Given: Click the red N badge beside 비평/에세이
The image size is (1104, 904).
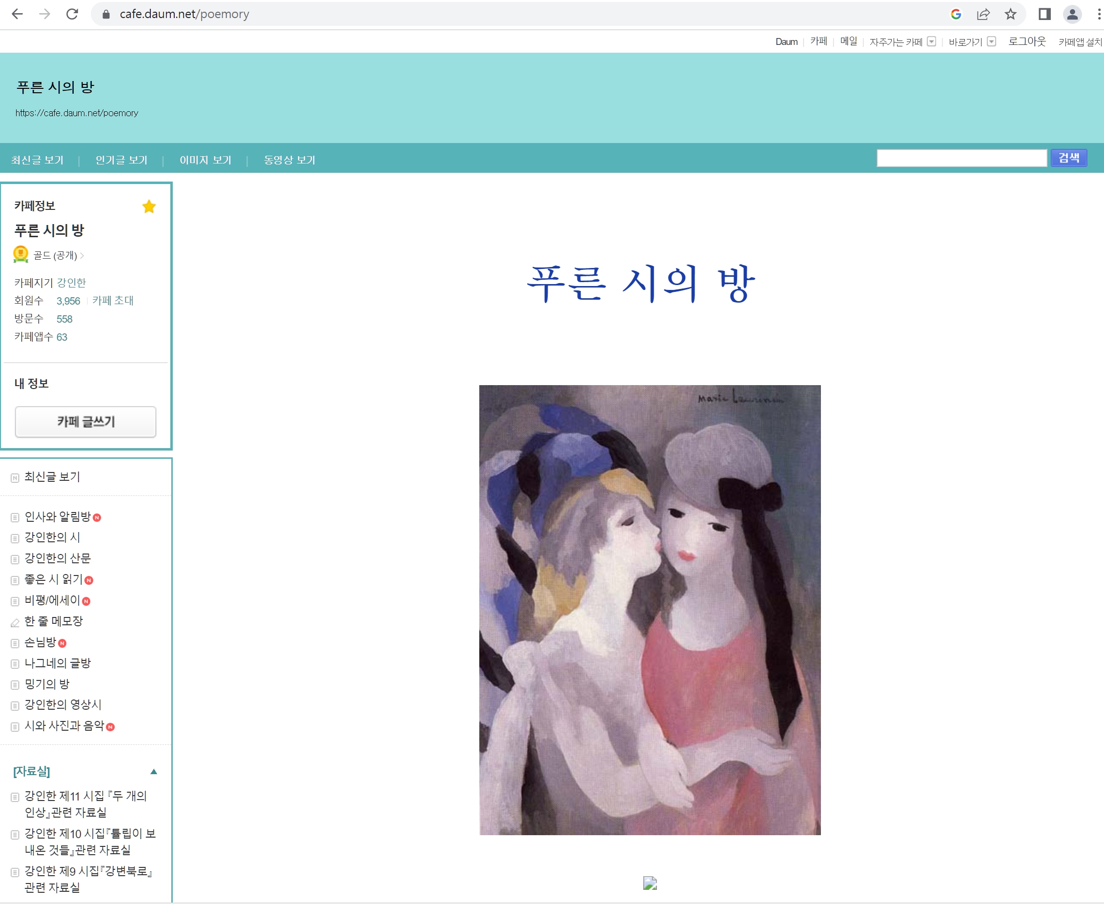Looking at the screenshot, I should tap(86, 601).
